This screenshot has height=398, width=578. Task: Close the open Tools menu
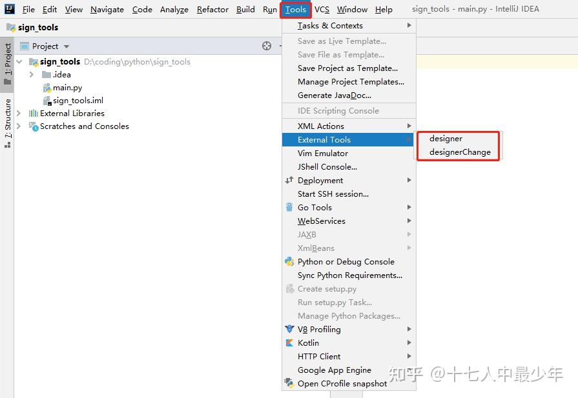(x=296, y=10)
